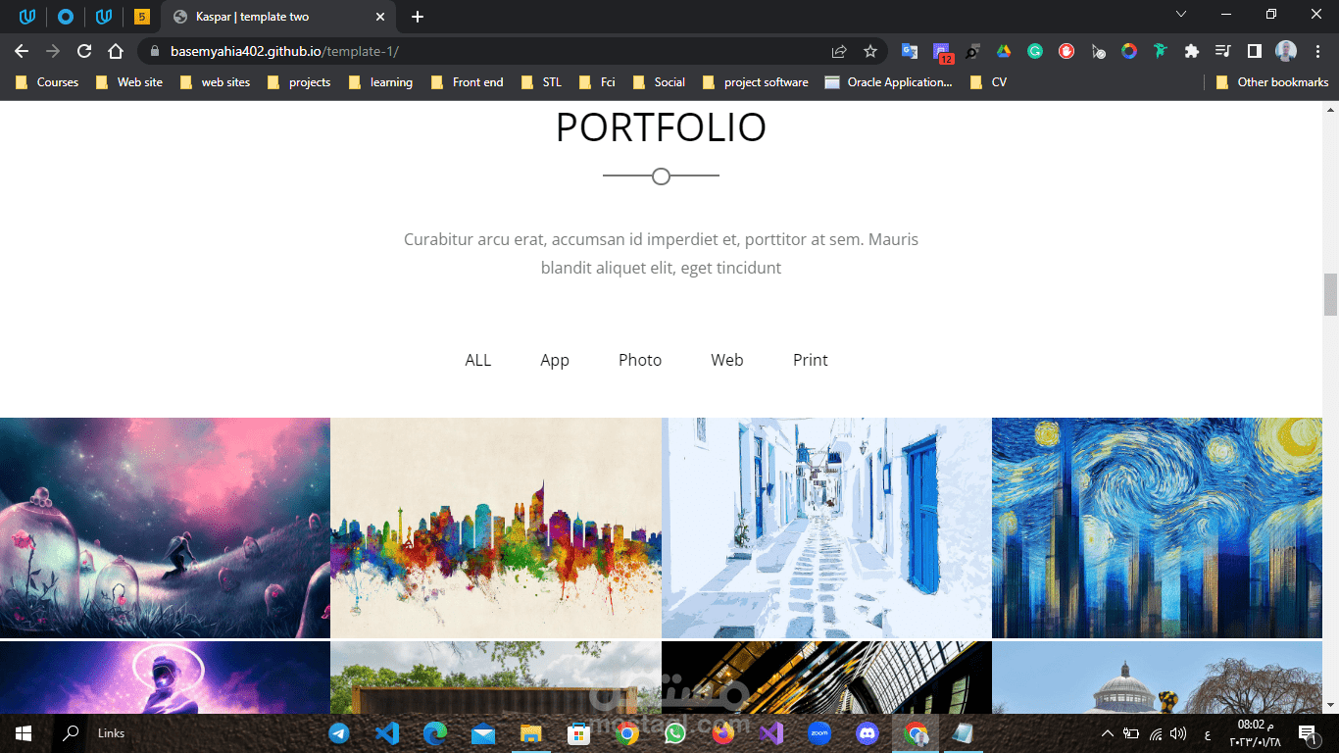Open the white alley blue doors thumbnail

pos(826,527)
